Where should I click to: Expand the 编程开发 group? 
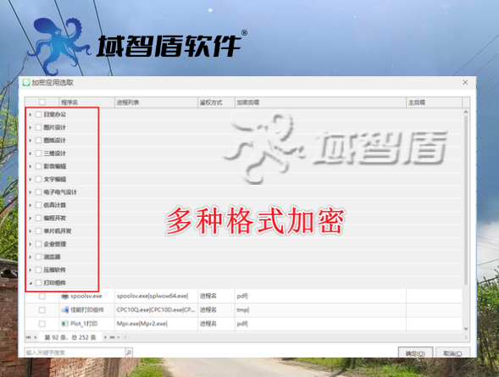pyautogui.click(x=30, y=219)
